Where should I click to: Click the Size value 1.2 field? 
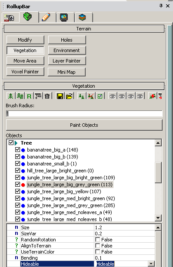(124, 227)
